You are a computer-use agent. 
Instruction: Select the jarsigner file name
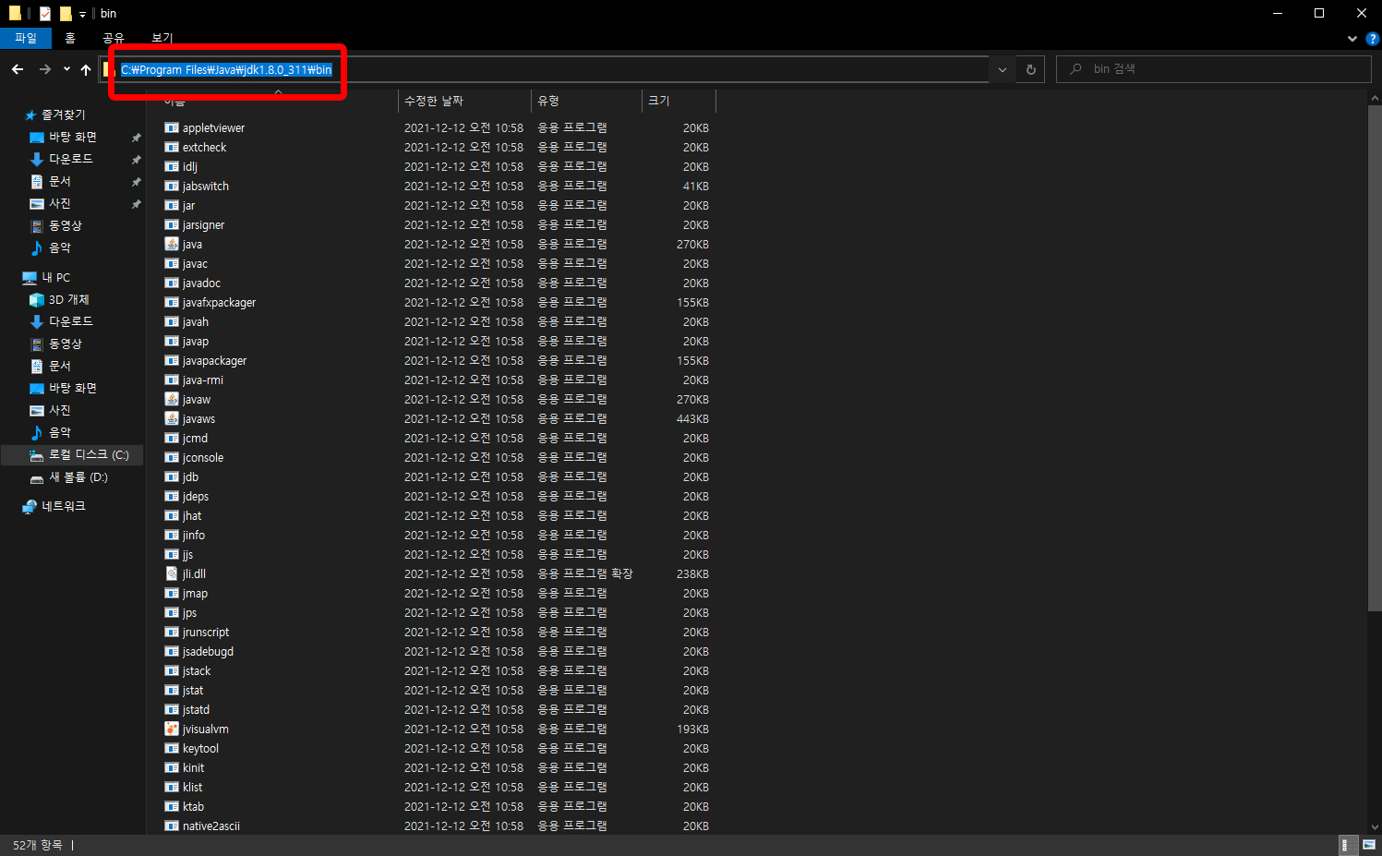203,225
